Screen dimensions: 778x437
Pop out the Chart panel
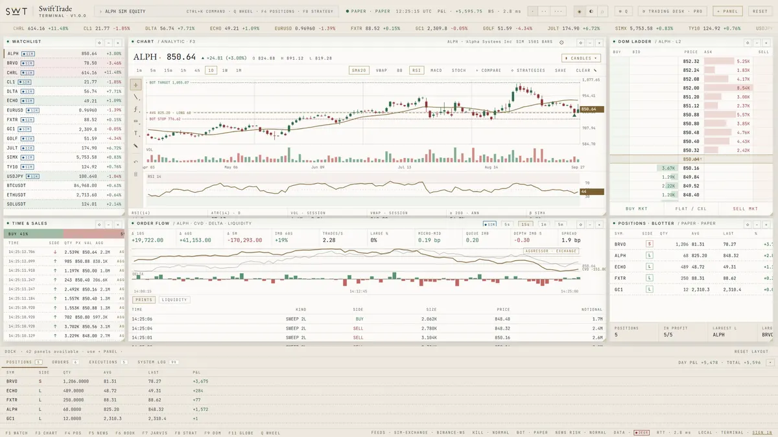point(582,41)
